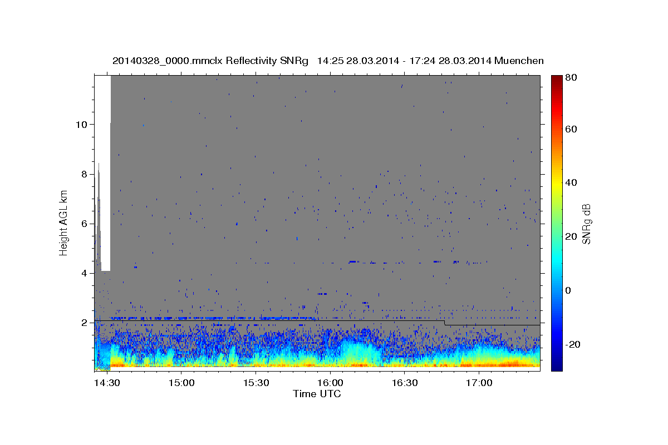Viewport: 668px width, 445px height.
Task: Click the 'Time UTC' x-axis label
Action: pos(317,394)
